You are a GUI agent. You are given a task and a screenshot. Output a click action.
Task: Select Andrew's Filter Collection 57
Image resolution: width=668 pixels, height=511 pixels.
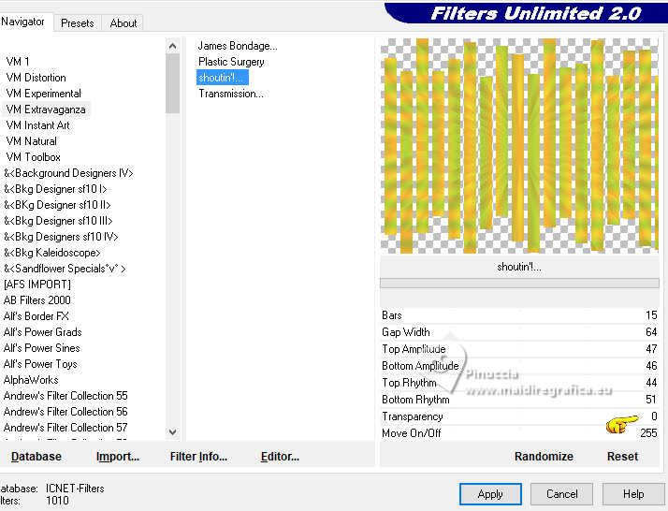pos(65,428)
